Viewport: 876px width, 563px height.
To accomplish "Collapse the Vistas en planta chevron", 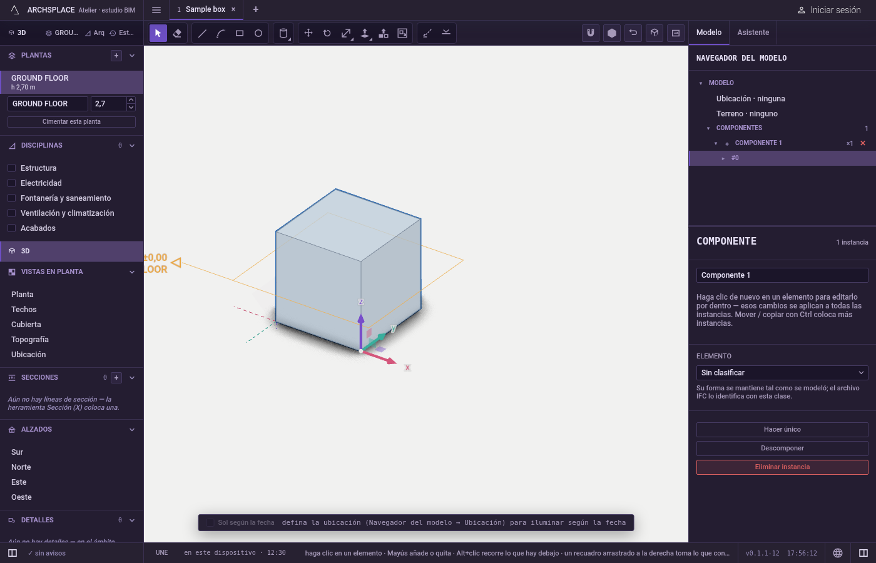I will pyautogui.click(x=132, y=272).
